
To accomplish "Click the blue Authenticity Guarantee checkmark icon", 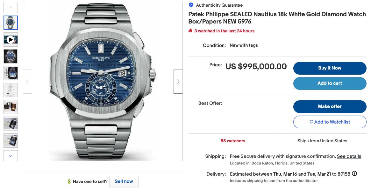I will (191, 5).
